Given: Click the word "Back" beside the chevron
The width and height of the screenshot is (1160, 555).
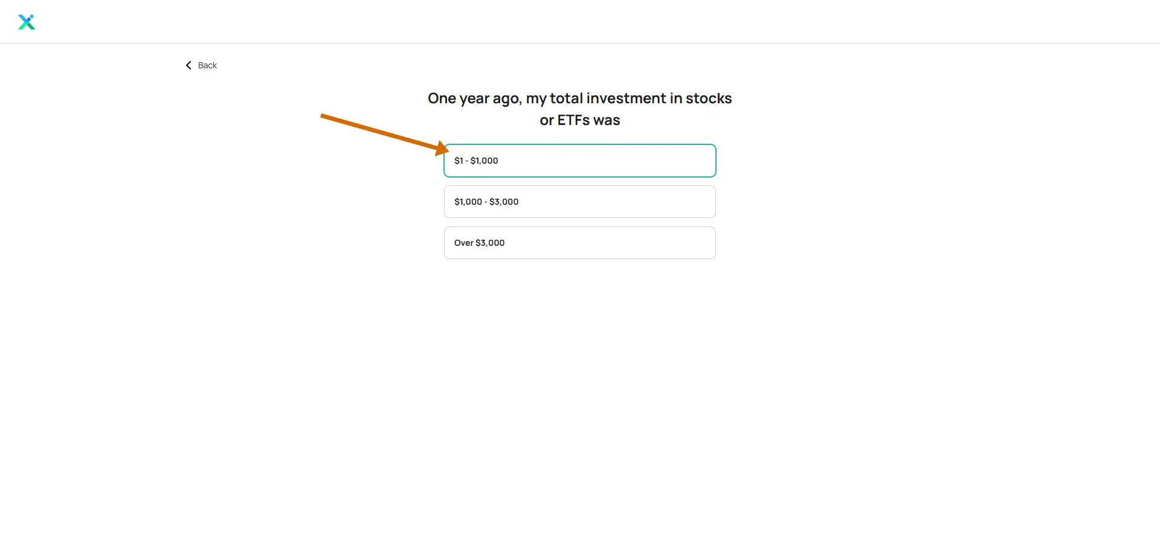Looking at the screenshot, I should [x=207, y=65].
